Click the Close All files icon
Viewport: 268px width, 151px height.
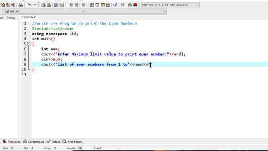click(x=13, y=5)
